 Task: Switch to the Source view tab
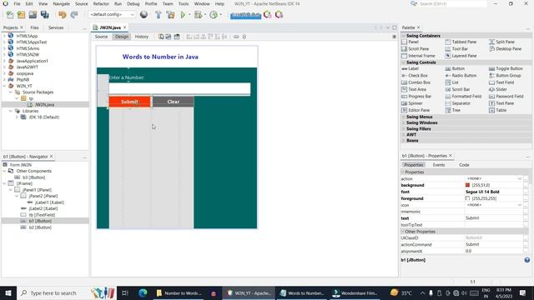pos(101,37)
